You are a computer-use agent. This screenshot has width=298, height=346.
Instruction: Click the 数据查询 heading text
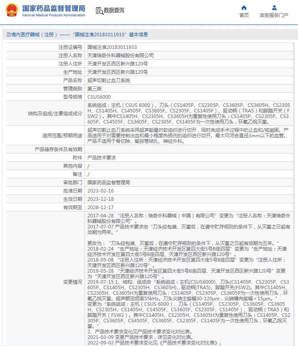(114, 10)
